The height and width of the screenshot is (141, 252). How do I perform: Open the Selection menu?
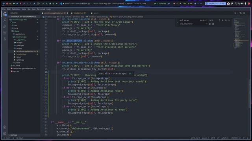[x=16, y=9]
